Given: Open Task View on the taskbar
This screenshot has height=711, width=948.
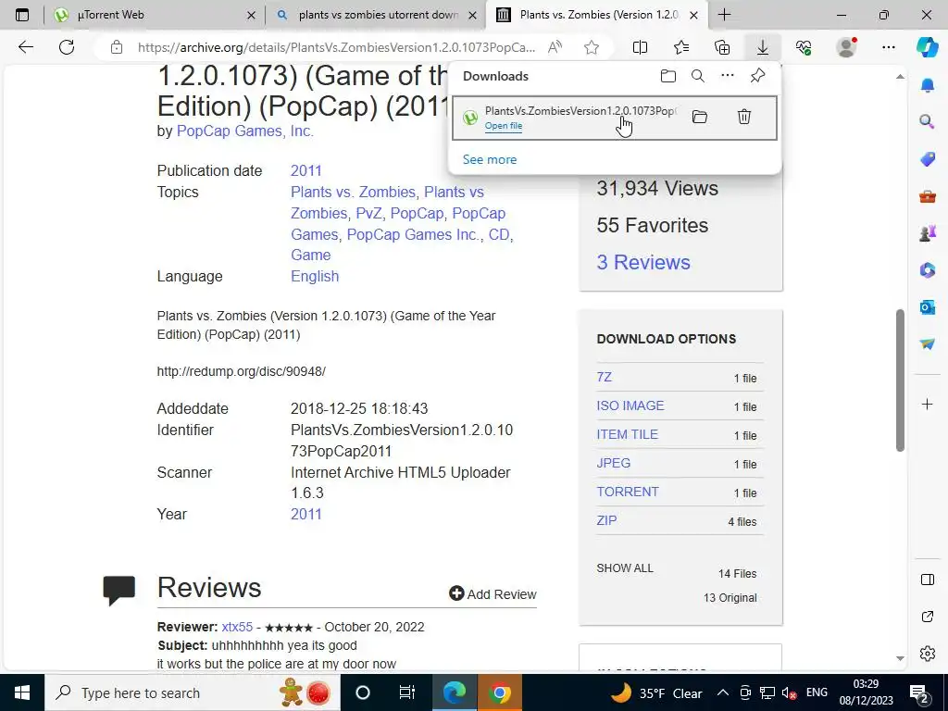Looking at the screenshot, I should pos(407,692).
